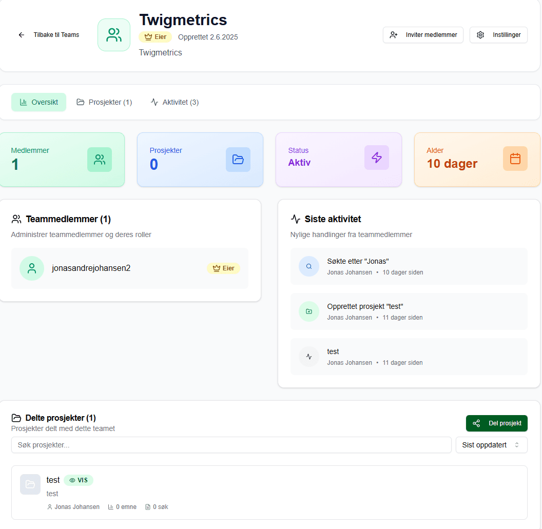542x529 pixels.
Task: Click the folder icon on Prosjekter card
Action: 238,159
